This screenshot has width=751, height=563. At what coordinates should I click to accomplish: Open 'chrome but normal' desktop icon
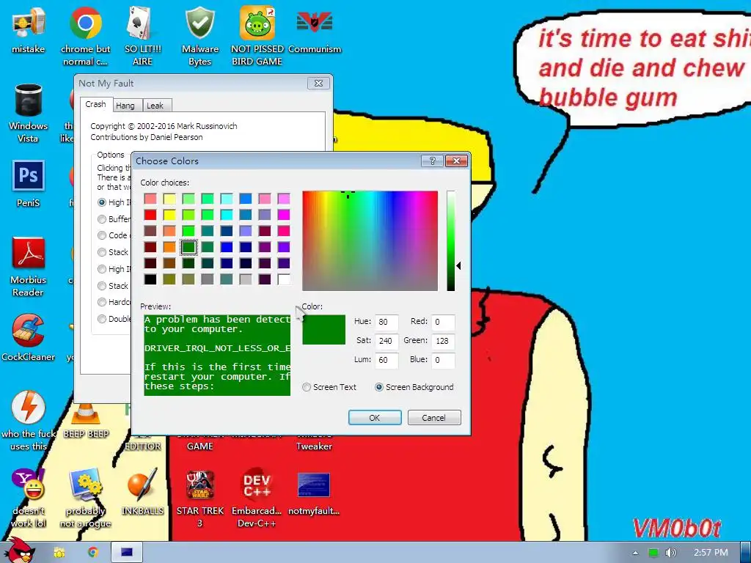click(85, 36)
